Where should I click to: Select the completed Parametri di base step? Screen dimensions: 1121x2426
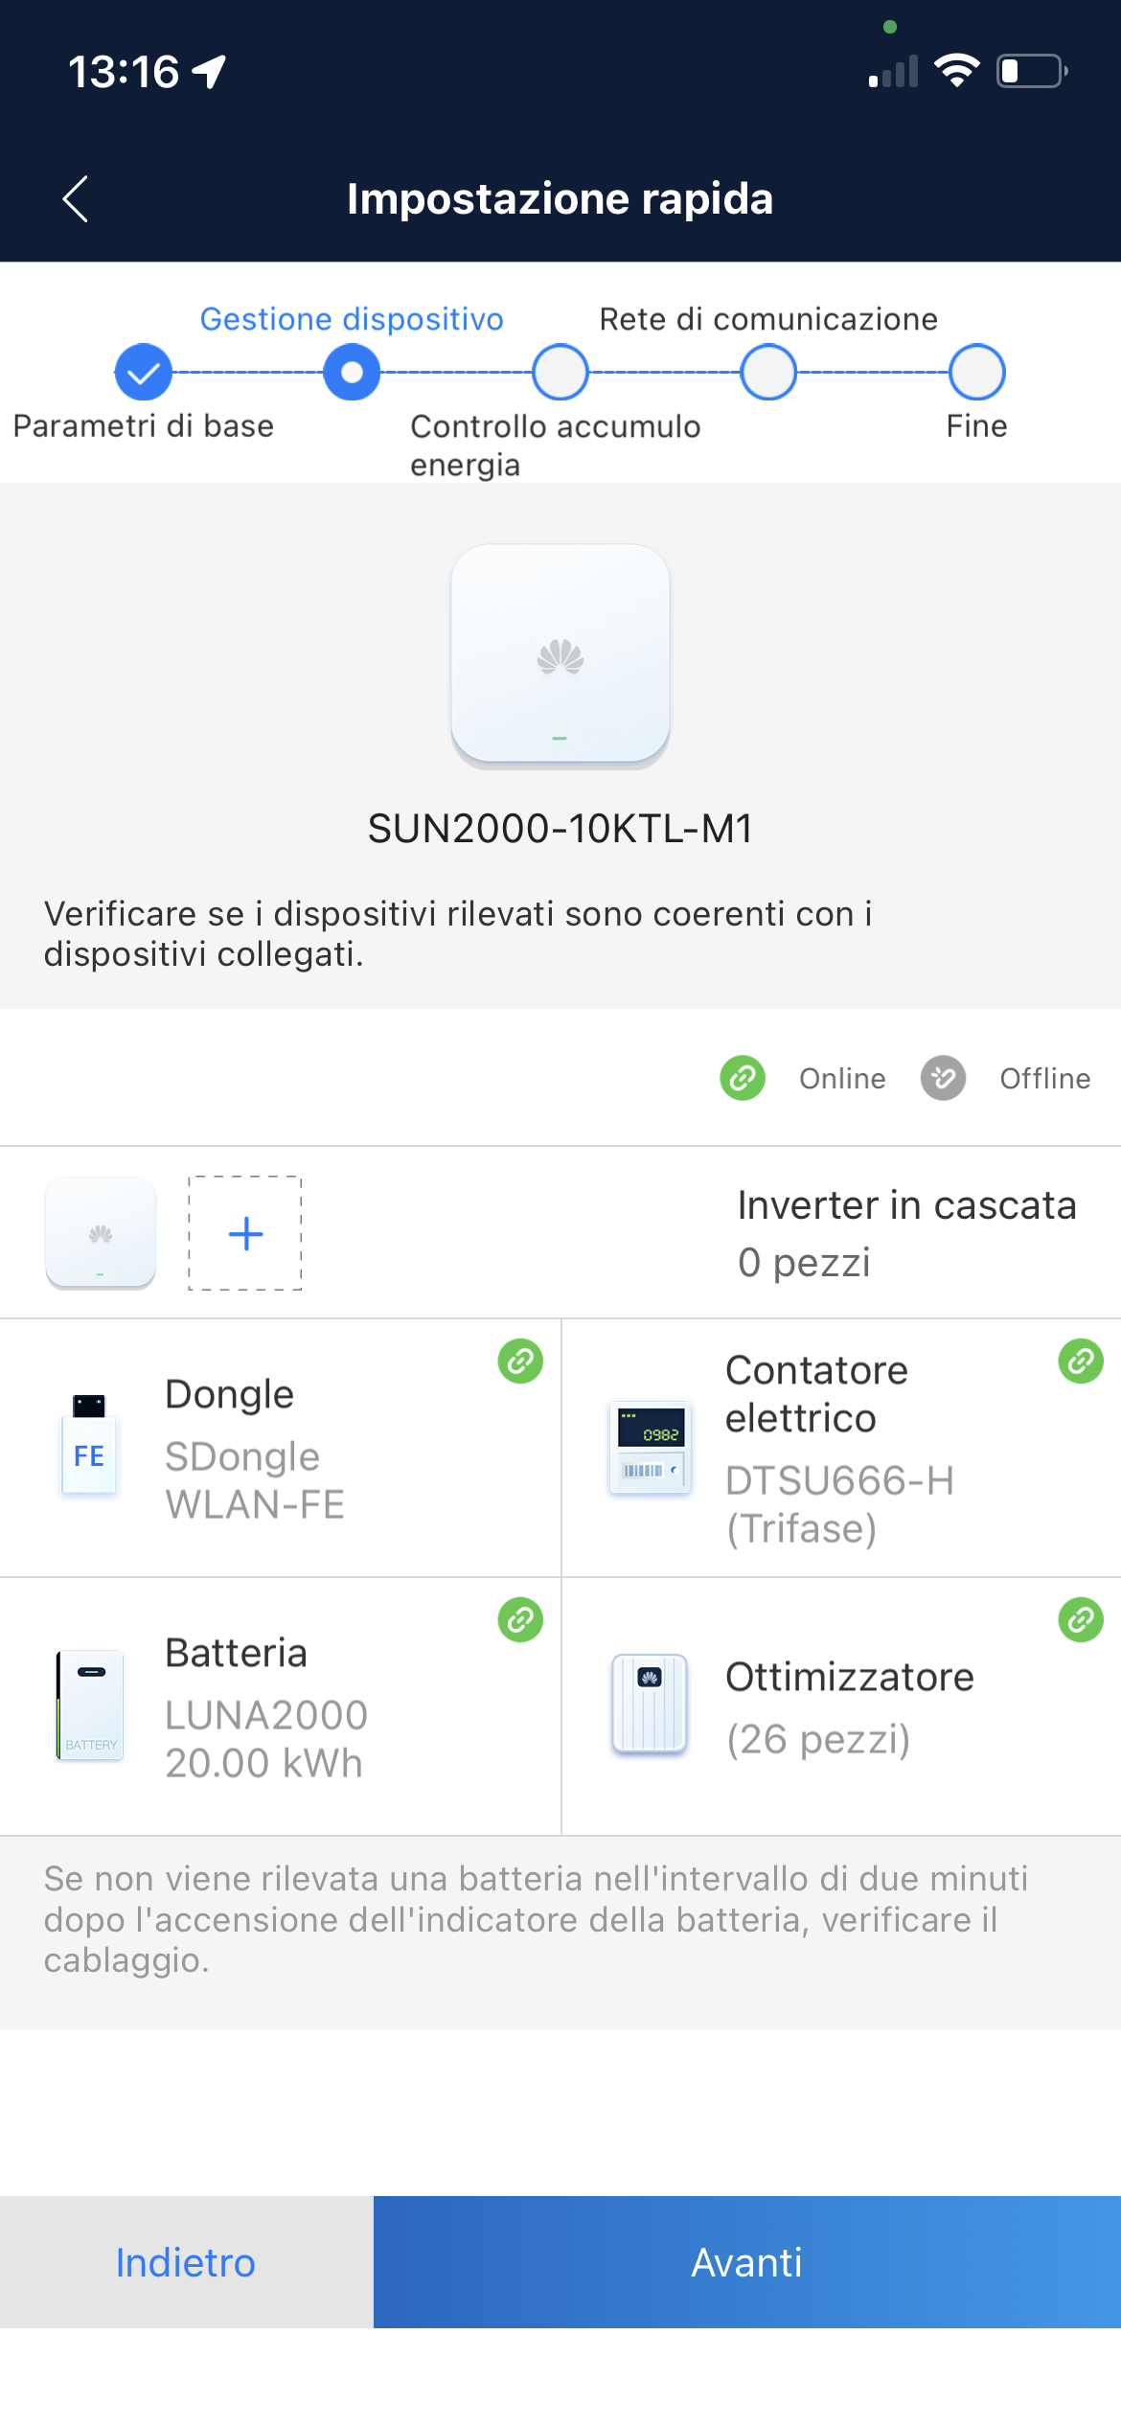[x=144, y=373]
